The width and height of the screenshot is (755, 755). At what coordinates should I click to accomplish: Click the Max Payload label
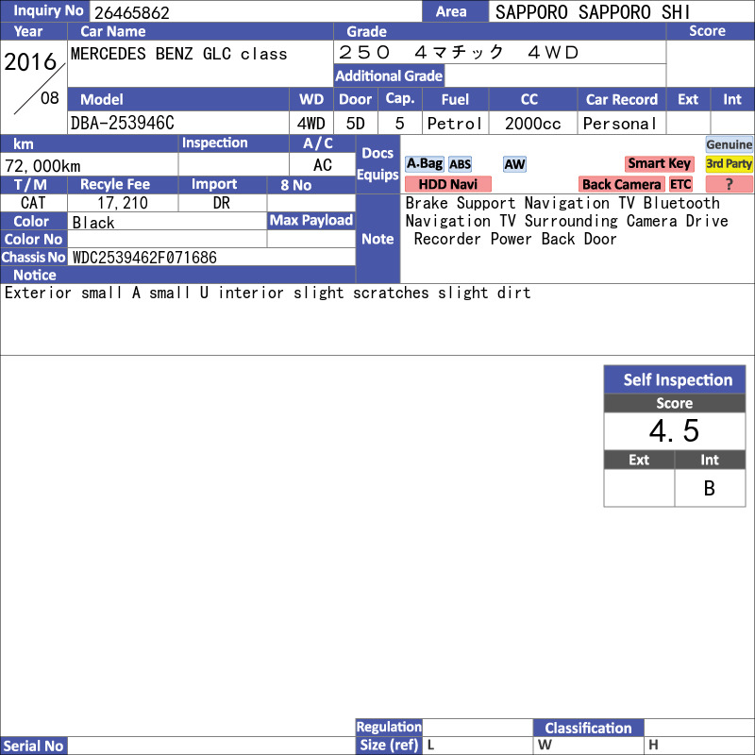pos(311,221)
